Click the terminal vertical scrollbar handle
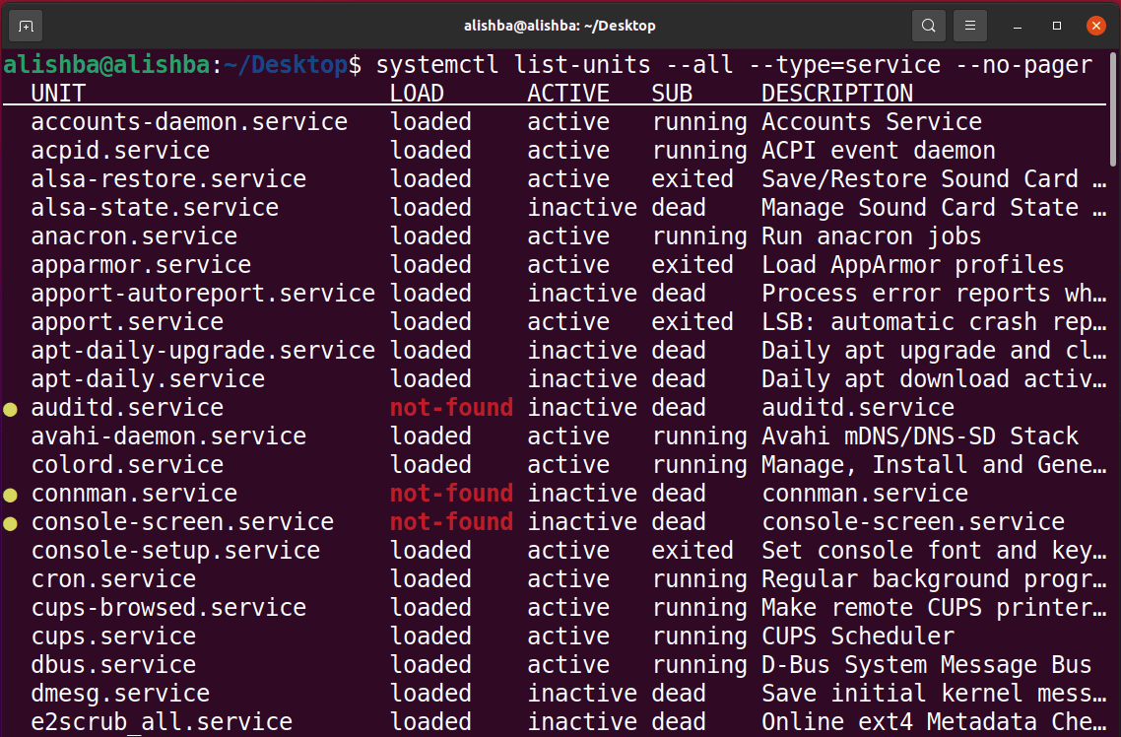 coord(1113,108)
